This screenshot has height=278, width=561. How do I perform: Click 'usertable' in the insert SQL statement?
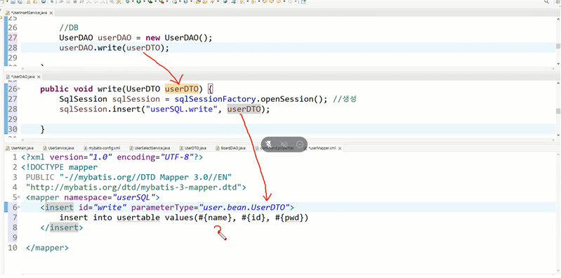pyautogui.click(x=138, y=218)
